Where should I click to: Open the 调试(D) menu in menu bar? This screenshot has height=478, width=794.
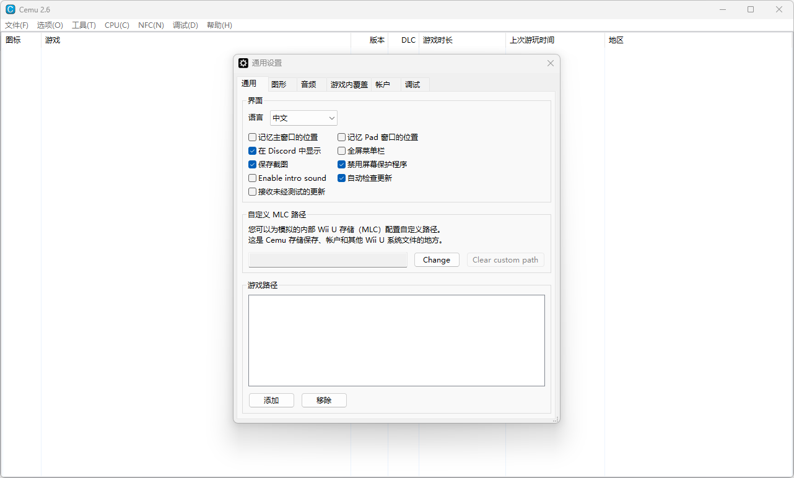point(186,25)
